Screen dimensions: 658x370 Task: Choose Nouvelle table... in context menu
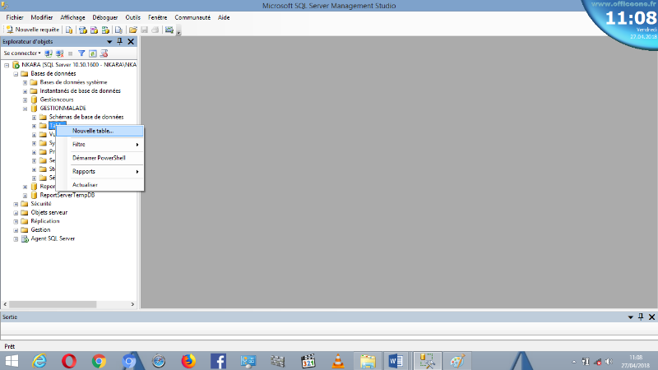point(100,131)
